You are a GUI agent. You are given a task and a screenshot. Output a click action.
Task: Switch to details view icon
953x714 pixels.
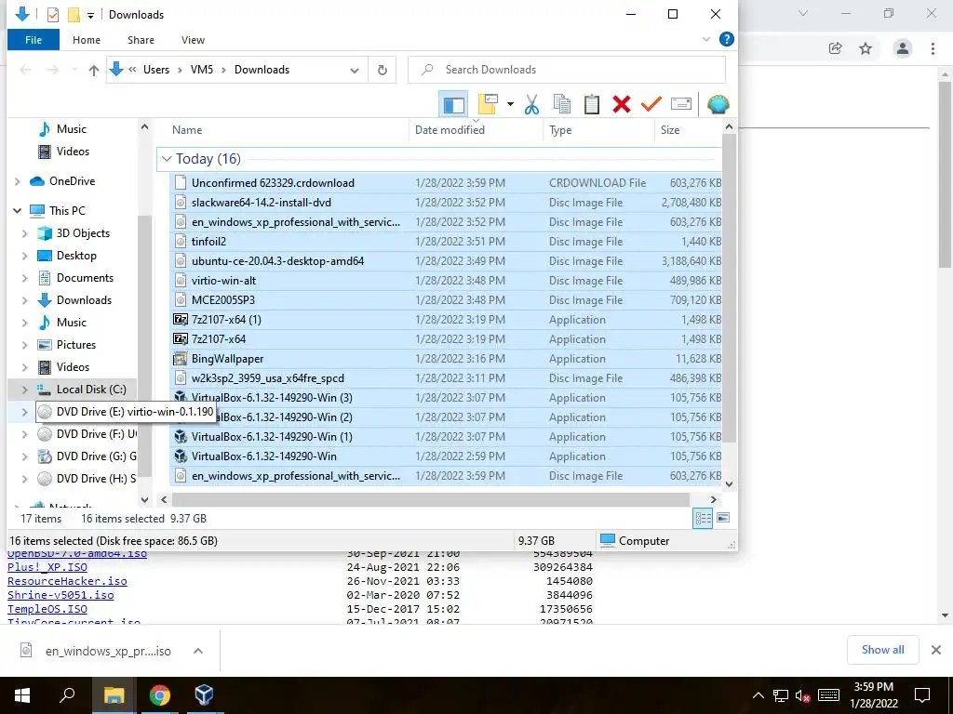coord(703,518)
